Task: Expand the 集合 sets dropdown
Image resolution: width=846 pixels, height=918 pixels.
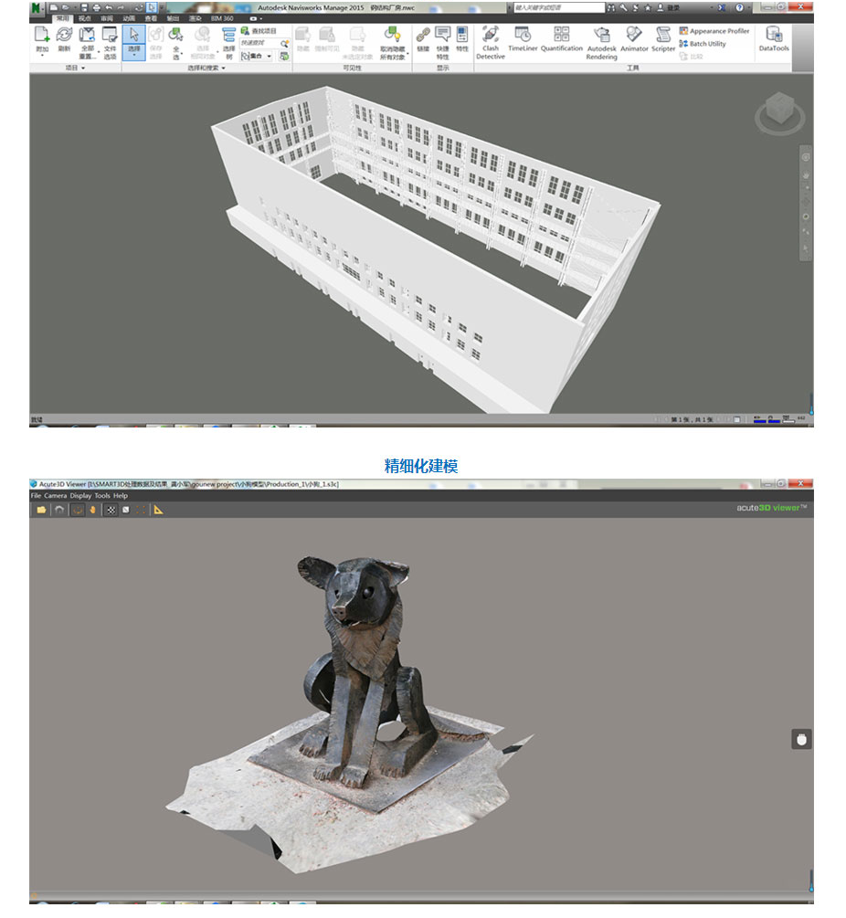Action: [270, 57]
